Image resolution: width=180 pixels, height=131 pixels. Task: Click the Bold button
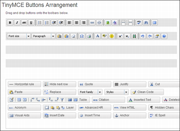[x=10, y=22]
